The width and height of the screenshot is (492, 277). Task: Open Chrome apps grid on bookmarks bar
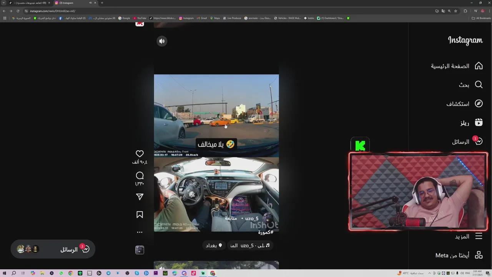5,18
